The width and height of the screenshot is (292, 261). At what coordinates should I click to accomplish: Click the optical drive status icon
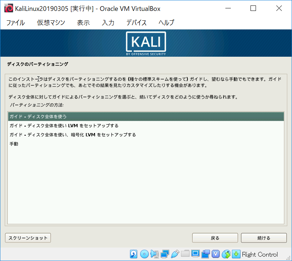coord(144,254)
